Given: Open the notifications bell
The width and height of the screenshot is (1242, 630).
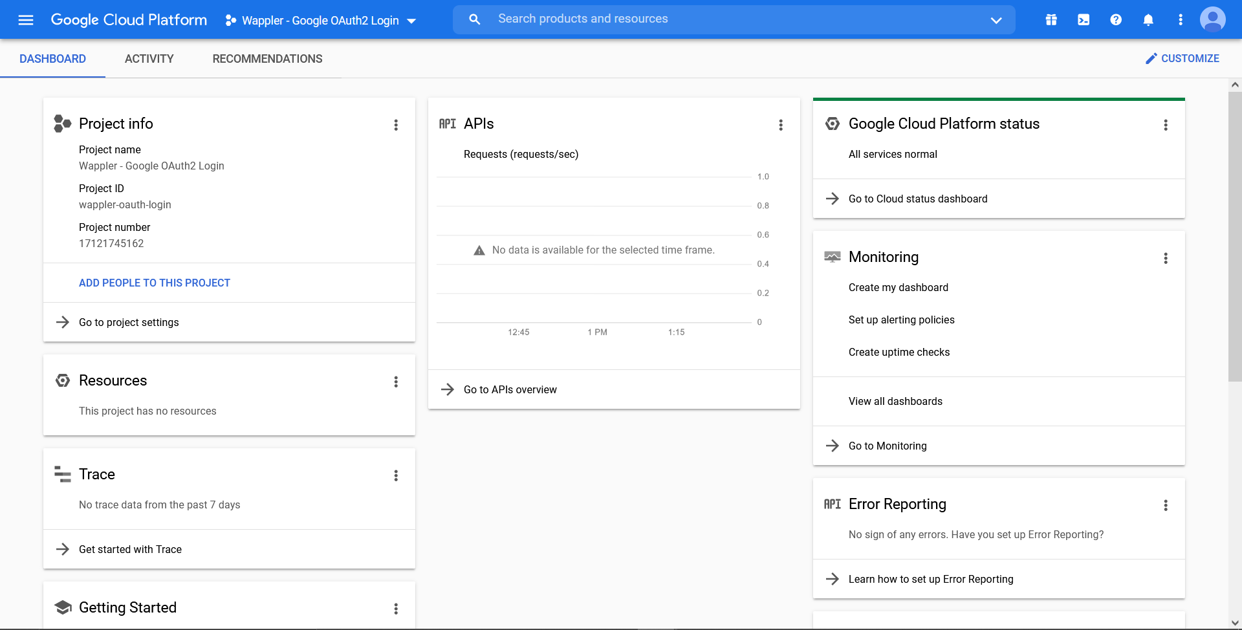Looking at the screenshot, I should pos(1148,20).
